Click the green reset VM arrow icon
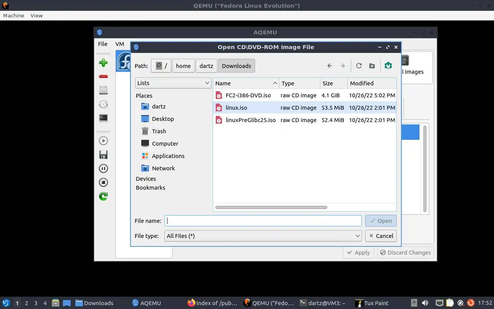This screenshot has height=309, width=494. point(103,196)
